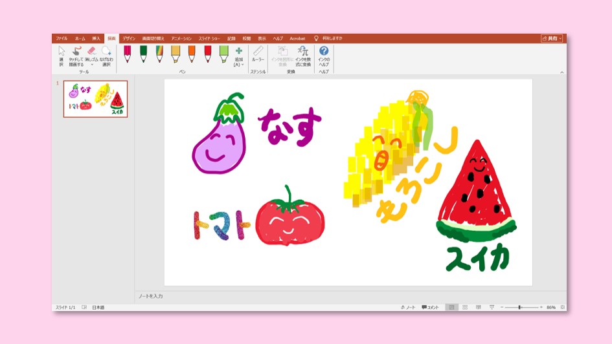Click the zoom in plus button

click(541, 307)
